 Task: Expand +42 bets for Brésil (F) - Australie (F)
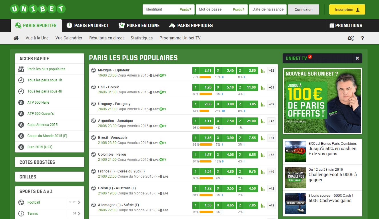[x=272, y=188]
